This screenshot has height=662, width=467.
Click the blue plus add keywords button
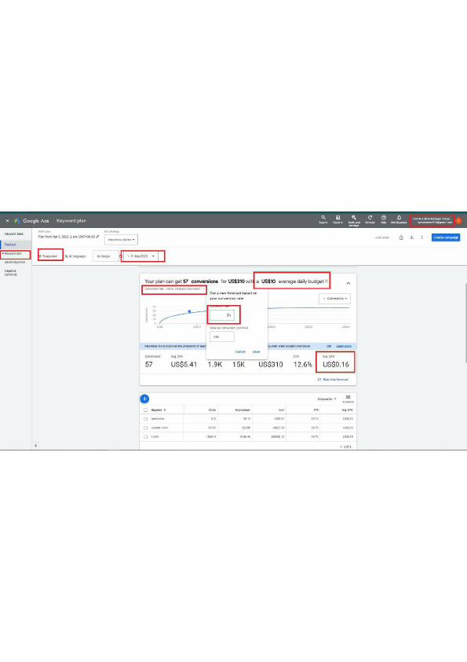click(144, 399)
